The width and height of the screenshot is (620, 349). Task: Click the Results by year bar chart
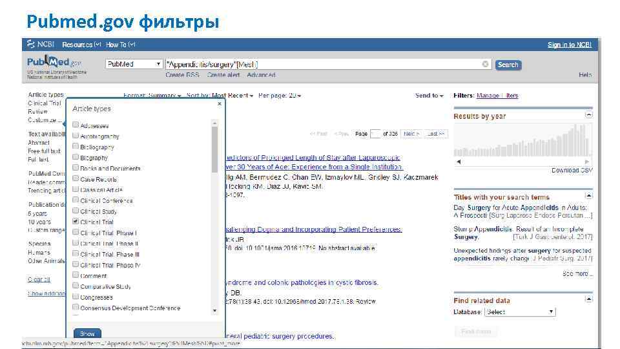coord(522,140)
